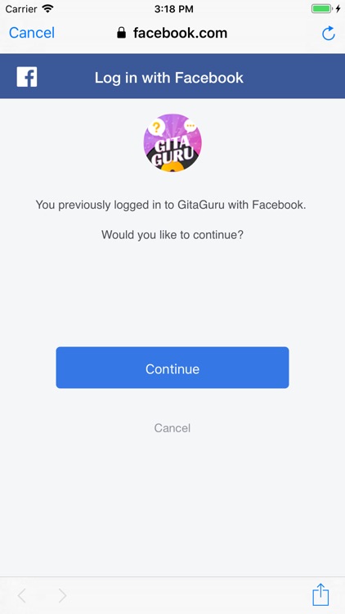Screen dimensions: 345x614
Task: Tap the charging bolt icon
Action: point(338,9)
